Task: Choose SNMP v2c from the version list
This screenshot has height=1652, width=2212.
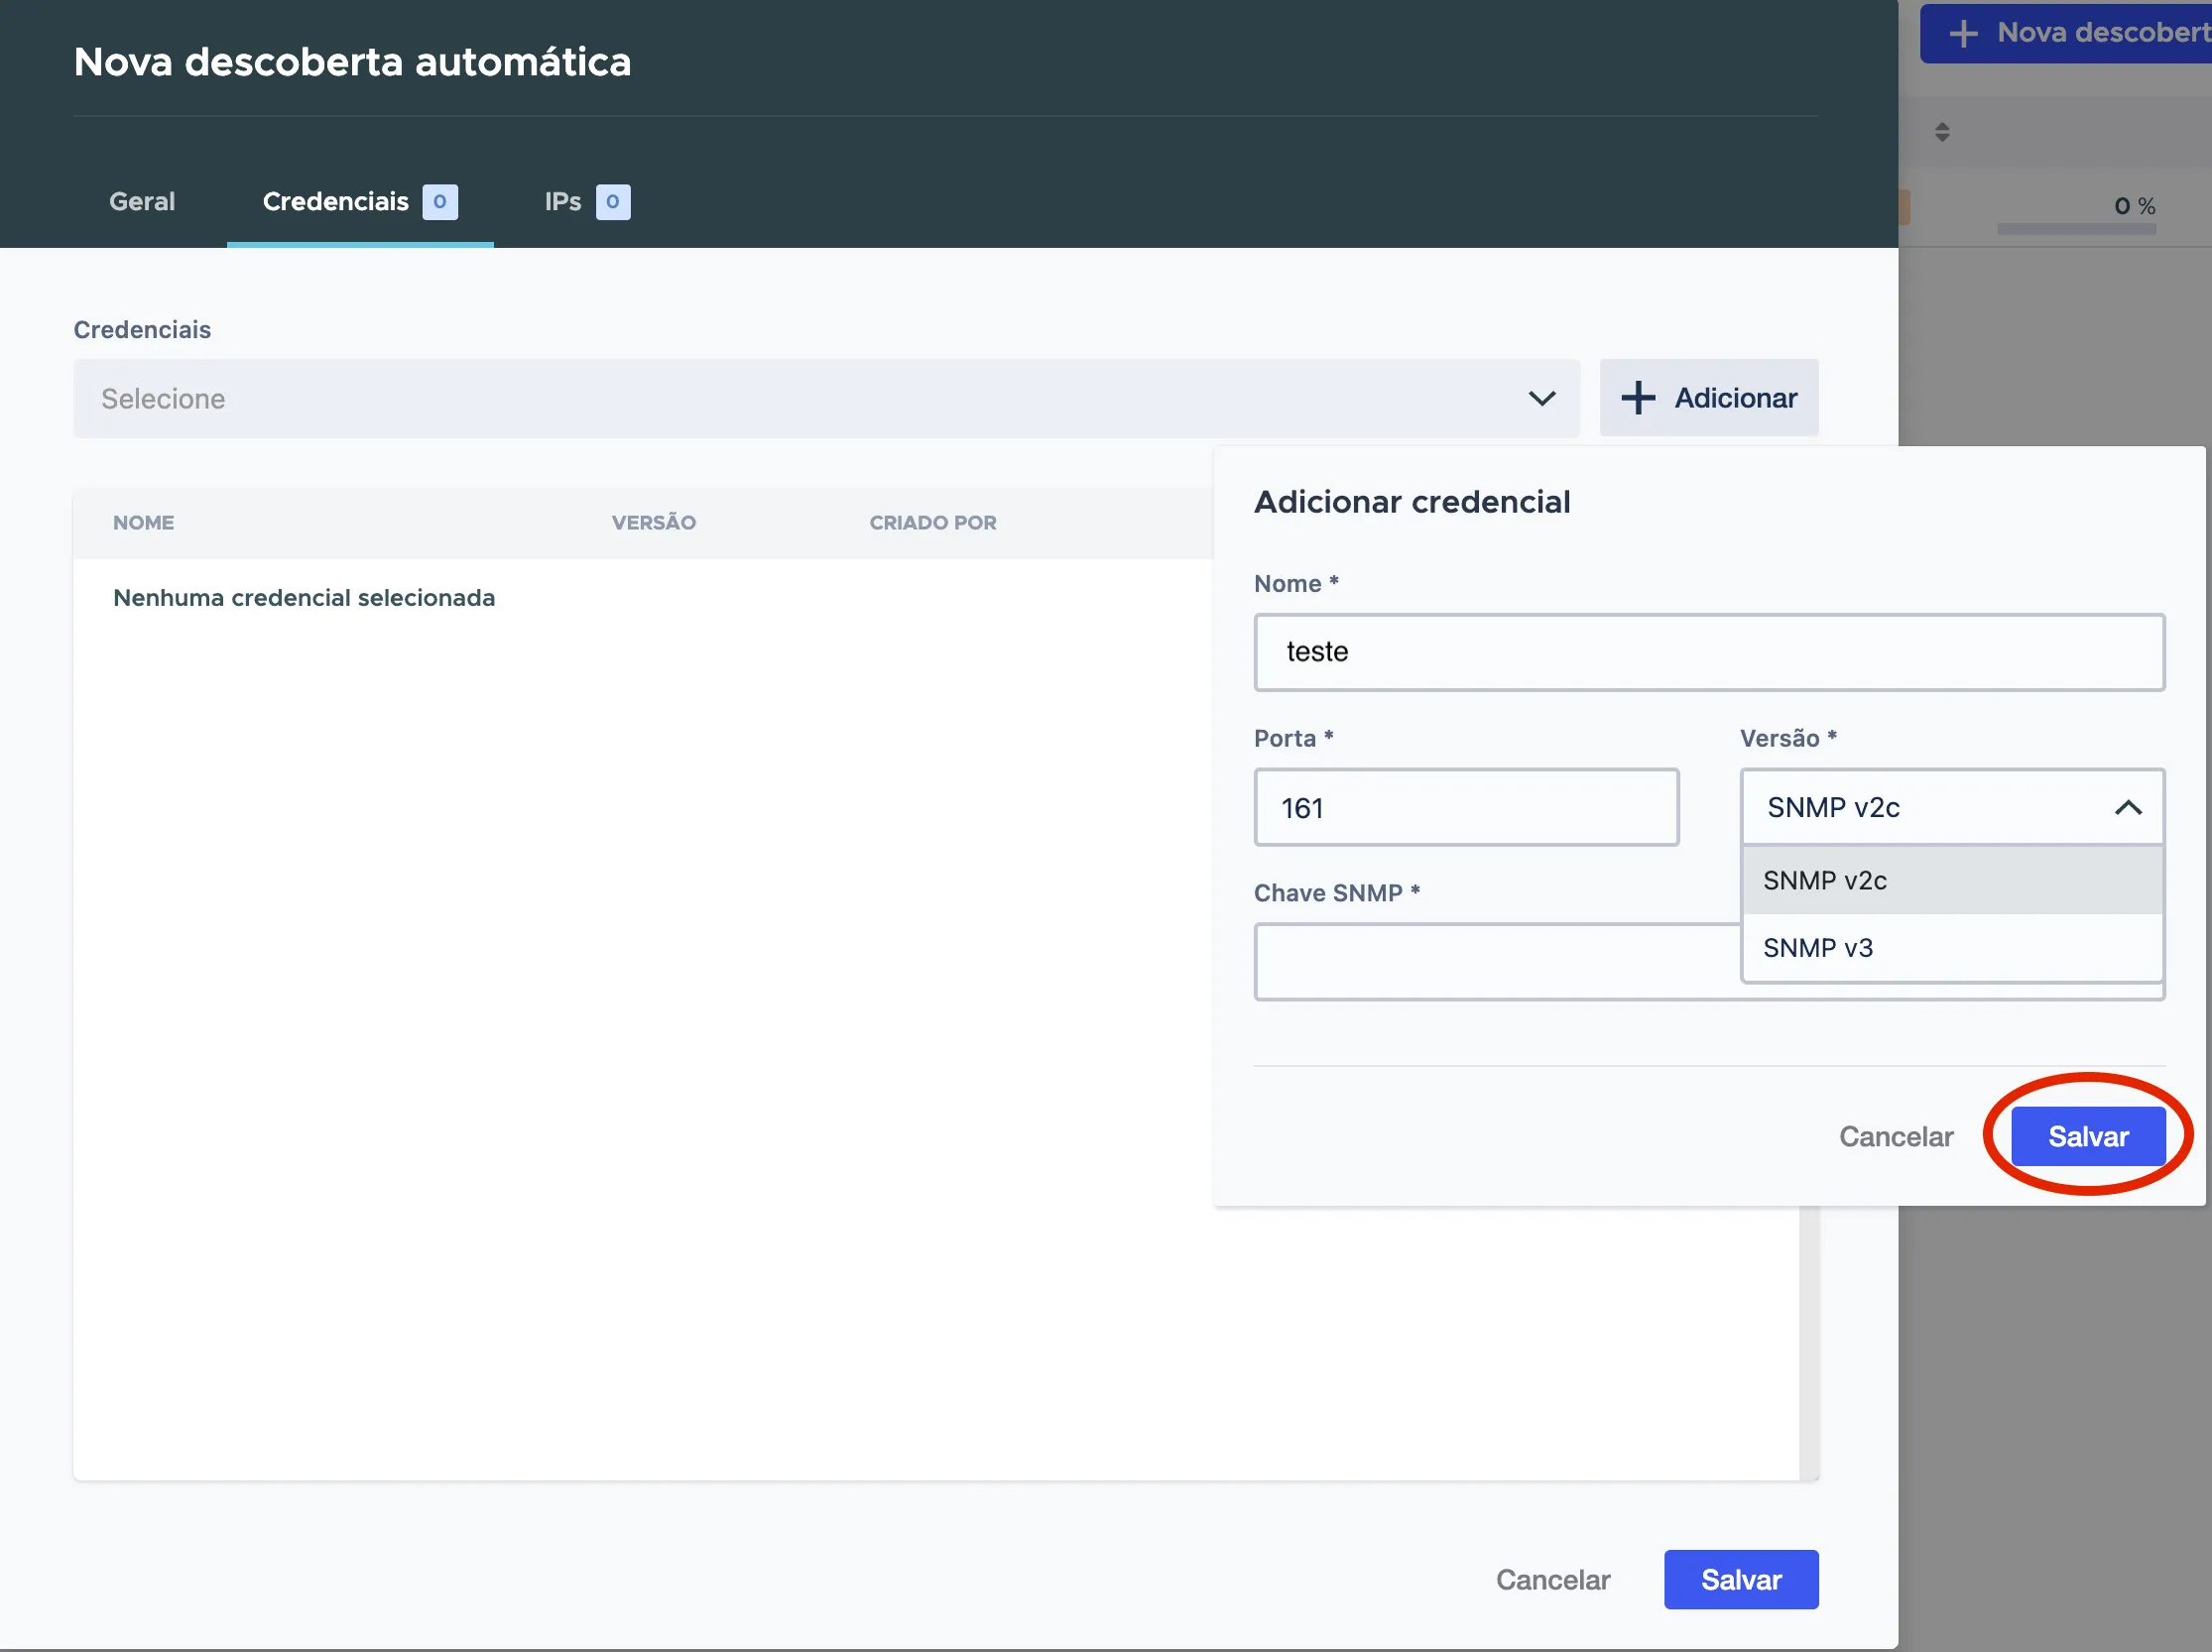Action: point(1952,881)
